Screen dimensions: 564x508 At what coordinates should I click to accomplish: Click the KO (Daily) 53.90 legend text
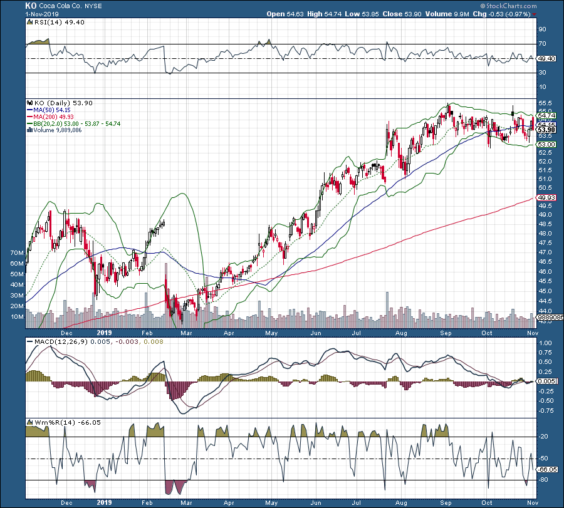[x=63, y=103]
